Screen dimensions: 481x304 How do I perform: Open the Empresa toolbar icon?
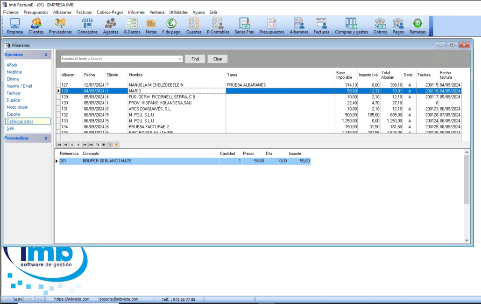click(15, 26)
